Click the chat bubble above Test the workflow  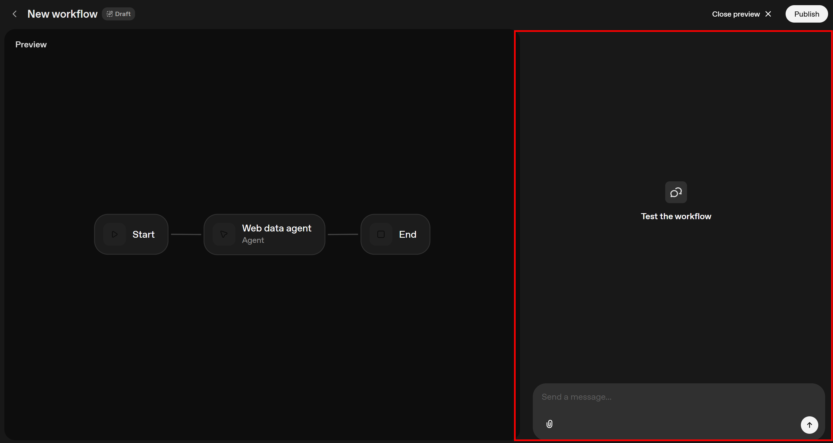point(676,192)
